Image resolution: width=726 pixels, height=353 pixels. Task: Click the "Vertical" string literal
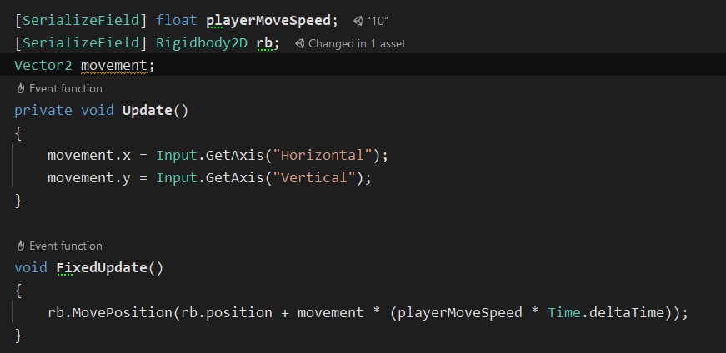314,177
